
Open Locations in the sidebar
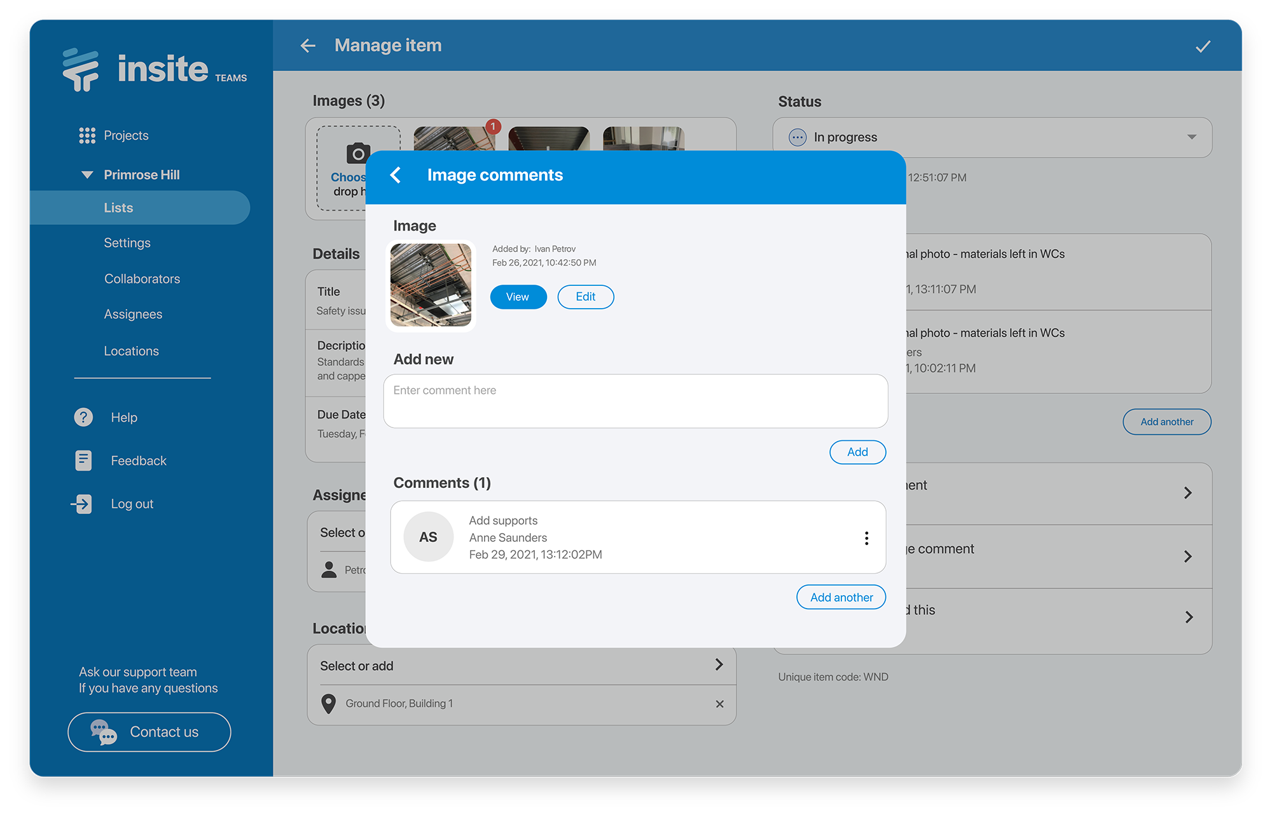pos(131,351)
